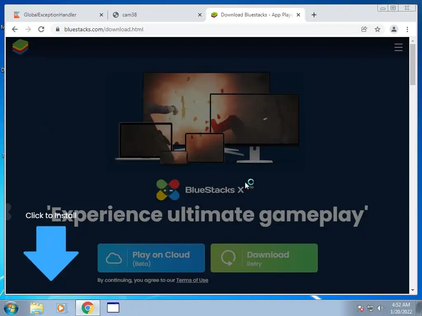This screenshot has width=422, height=316.
Task: Open the Action Center flag icon
Action: click(x=360, y=308)
